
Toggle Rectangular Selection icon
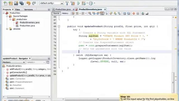(x=106, y=13)
